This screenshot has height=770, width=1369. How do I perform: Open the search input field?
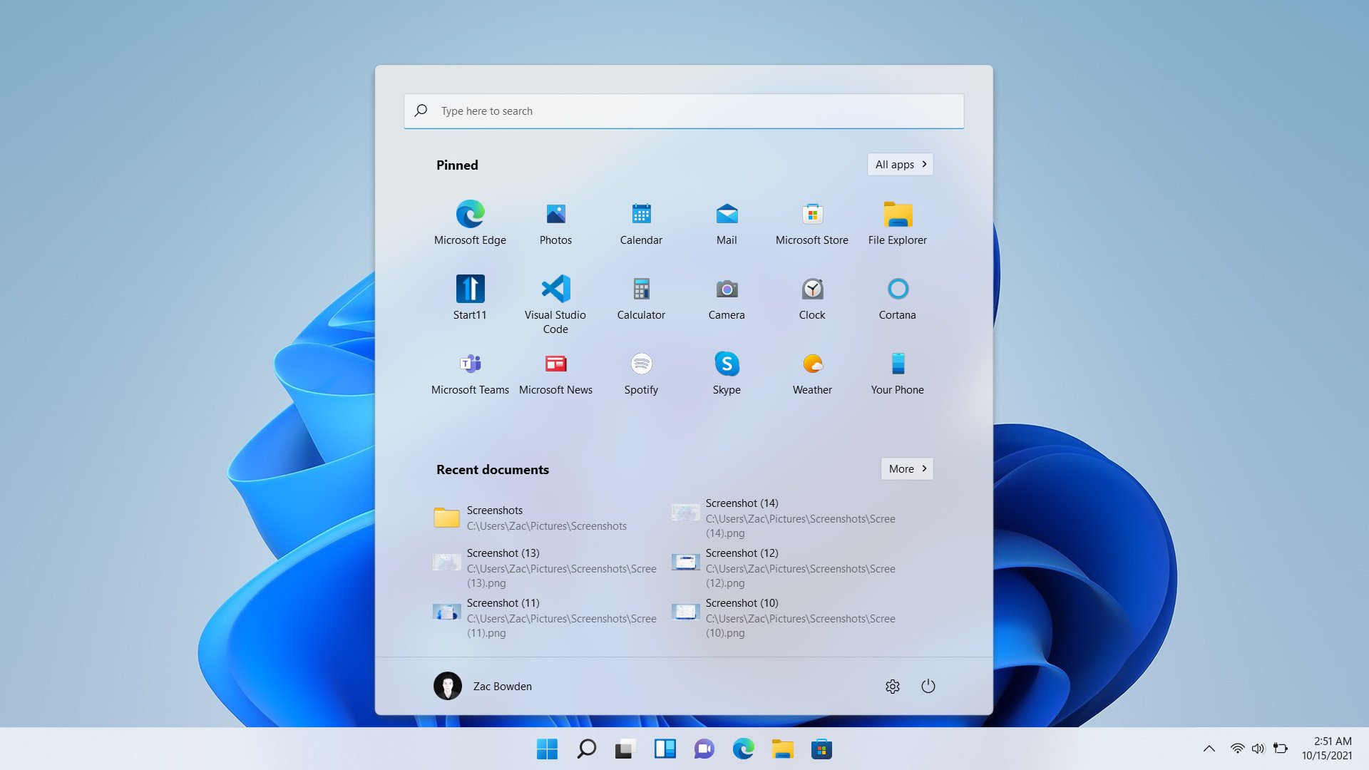click(684, 110)
